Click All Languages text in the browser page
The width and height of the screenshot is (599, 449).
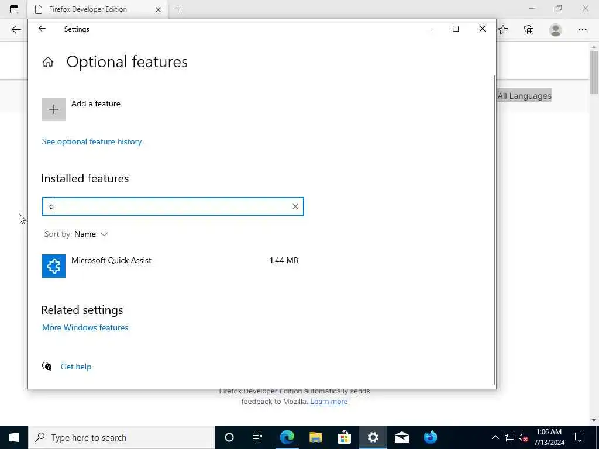click(x=525, y=96)
